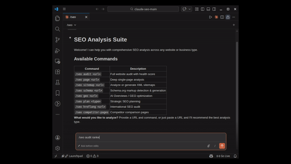Viewport: 291px width, 164px height.
Task: Click the claude-seo-main command center search box
Action: coord(143,9)
